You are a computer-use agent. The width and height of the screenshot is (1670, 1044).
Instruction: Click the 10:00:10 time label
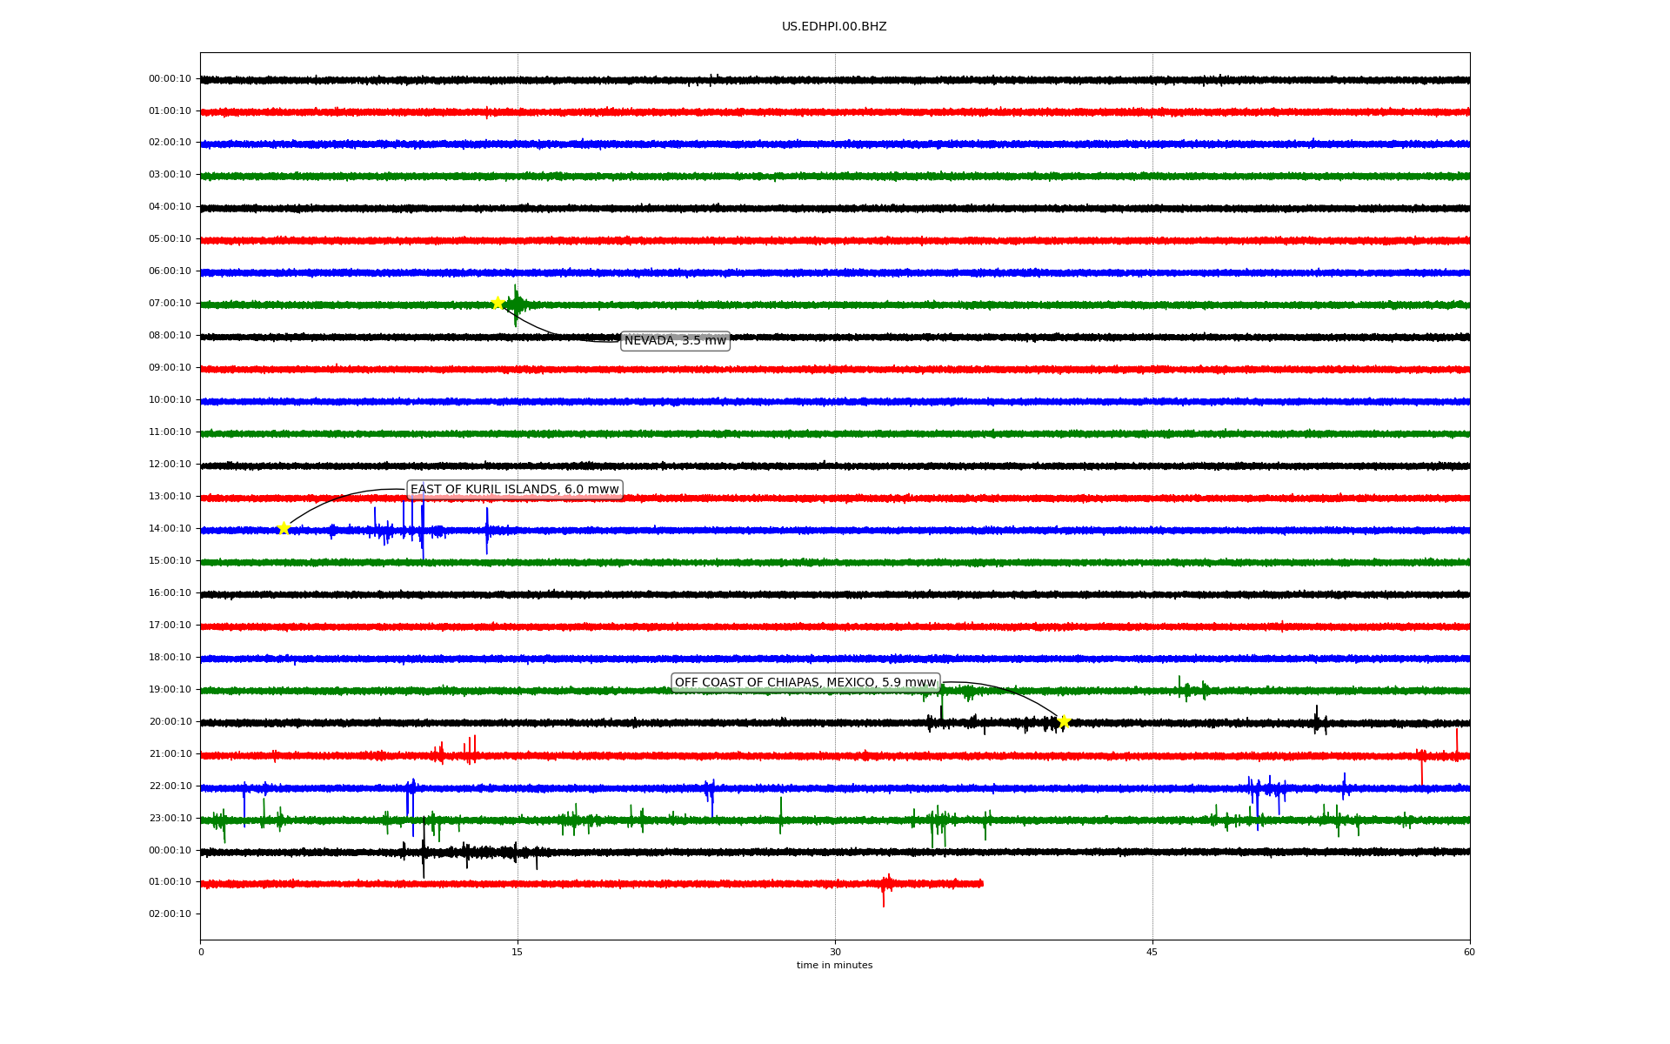coord(170,400)
